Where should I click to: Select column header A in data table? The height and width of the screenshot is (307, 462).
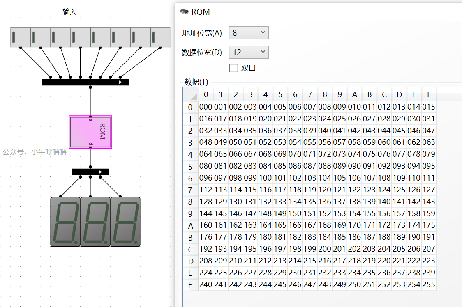354,95
